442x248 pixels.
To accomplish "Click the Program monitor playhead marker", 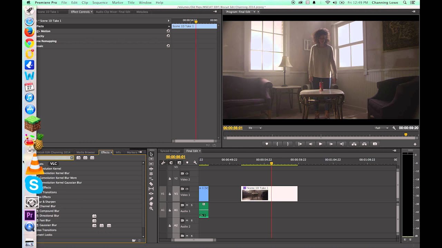I will (406, 135).
